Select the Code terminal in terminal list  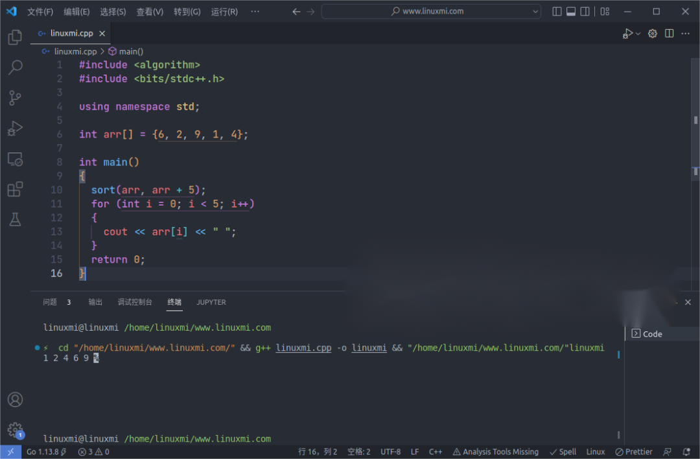click(x=662, y=334)
